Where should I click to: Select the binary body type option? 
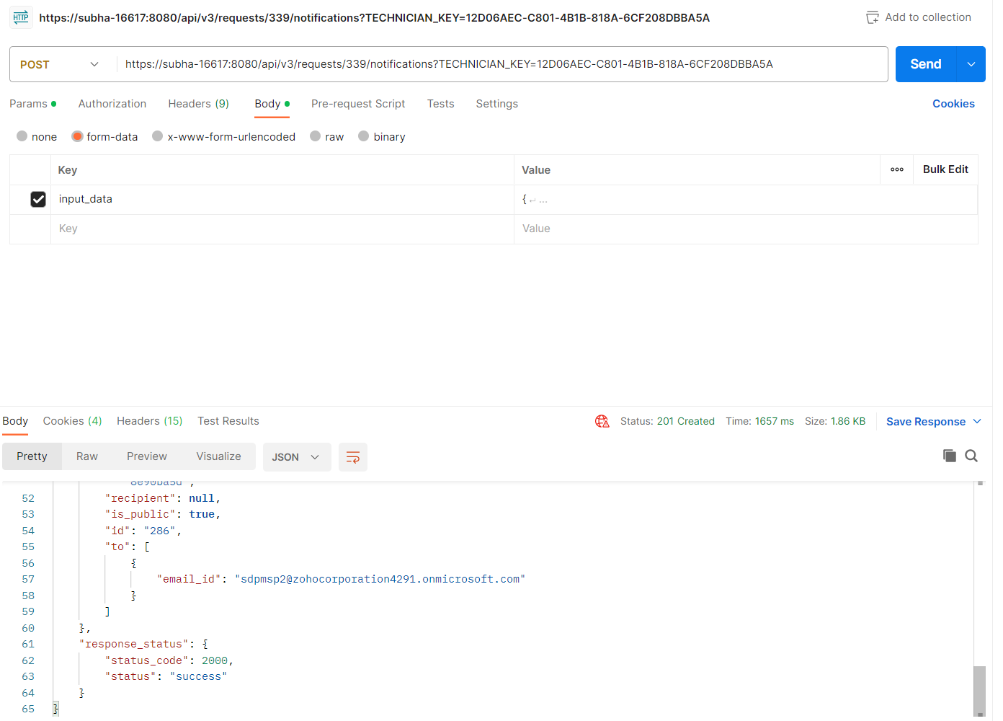click(x=364, y=136)
